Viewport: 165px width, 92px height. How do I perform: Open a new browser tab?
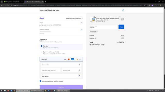pos(45,2)
